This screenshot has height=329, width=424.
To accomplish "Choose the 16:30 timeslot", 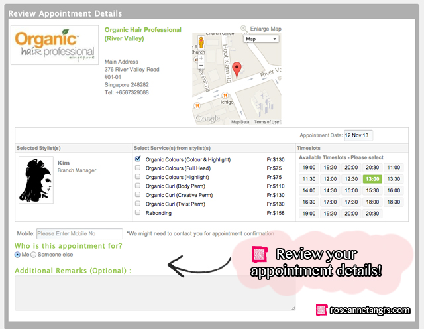I will (309, 202).
